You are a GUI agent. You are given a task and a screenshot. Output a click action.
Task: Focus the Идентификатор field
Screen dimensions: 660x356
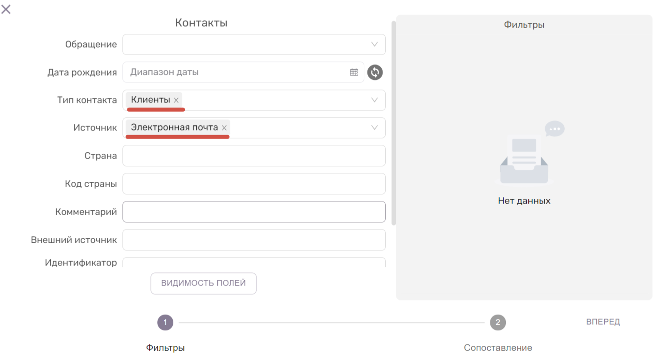coord(254,262)
